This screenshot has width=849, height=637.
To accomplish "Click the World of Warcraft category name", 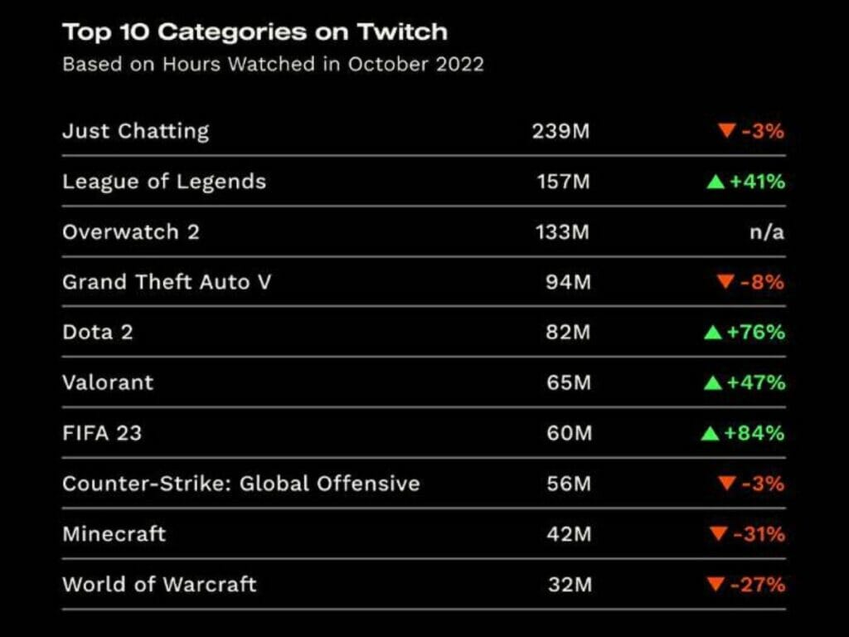I will pyautogui.click(x=159, y=584).
